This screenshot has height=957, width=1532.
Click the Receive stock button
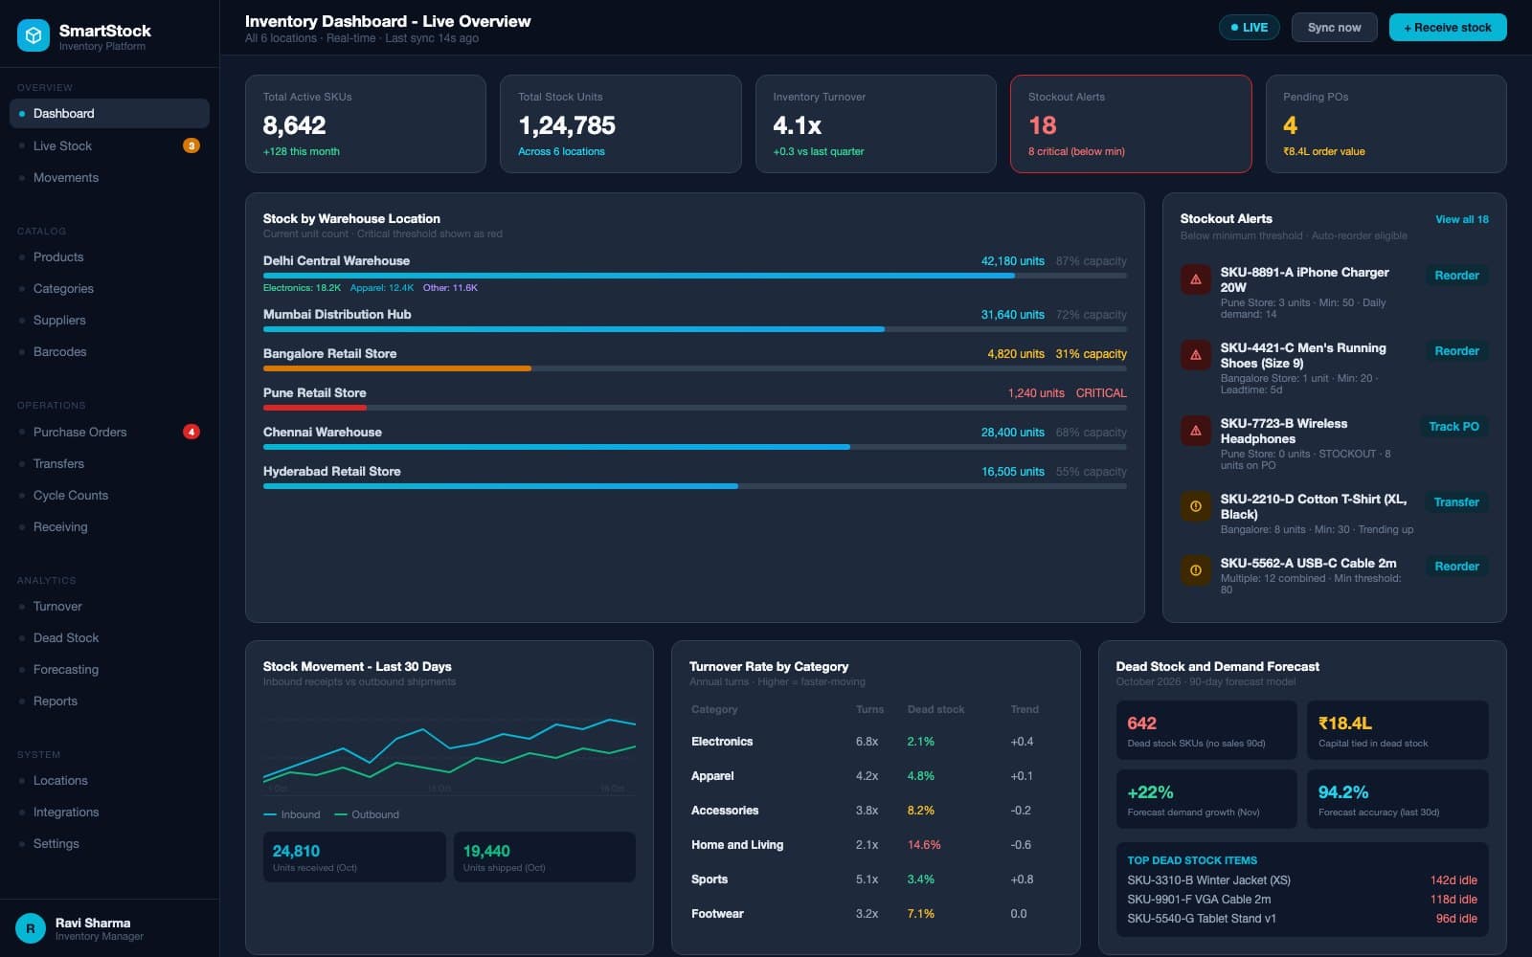[1448, 28]
